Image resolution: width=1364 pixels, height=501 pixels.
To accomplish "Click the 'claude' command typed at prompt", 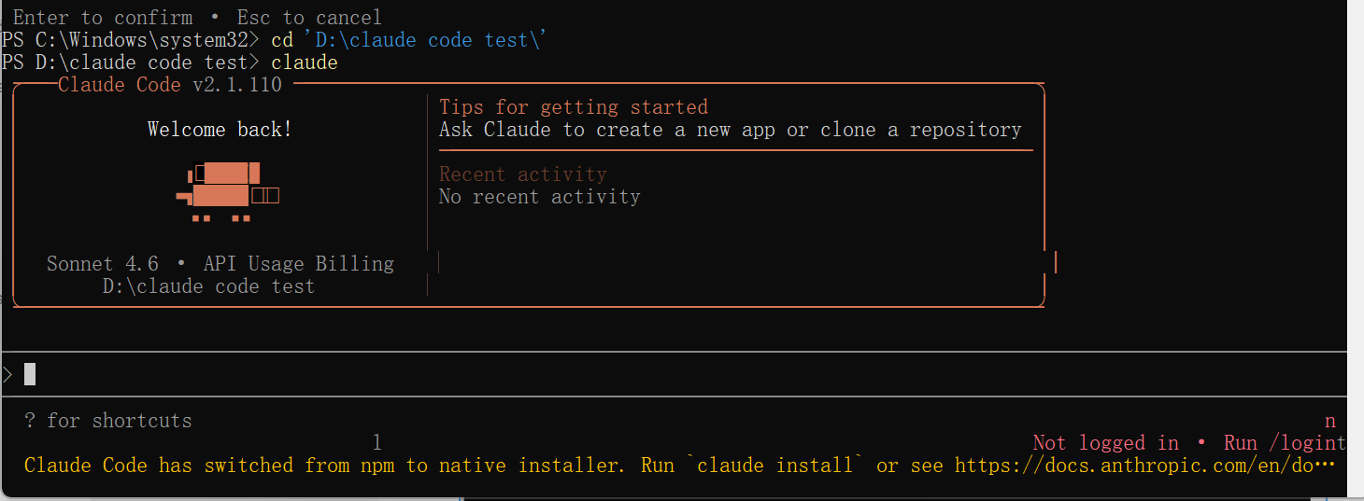I will 305,63.
